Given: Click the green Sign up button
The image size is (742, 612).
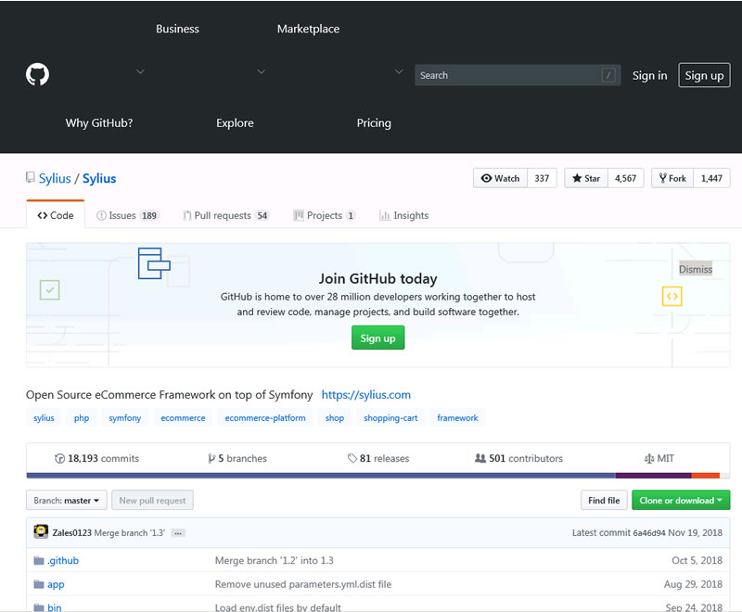Looking at the screenshot, I should 377,338.
